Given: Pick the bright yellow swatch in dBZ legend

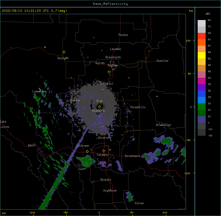Looking at the screenshot, I should pos(202,55).
